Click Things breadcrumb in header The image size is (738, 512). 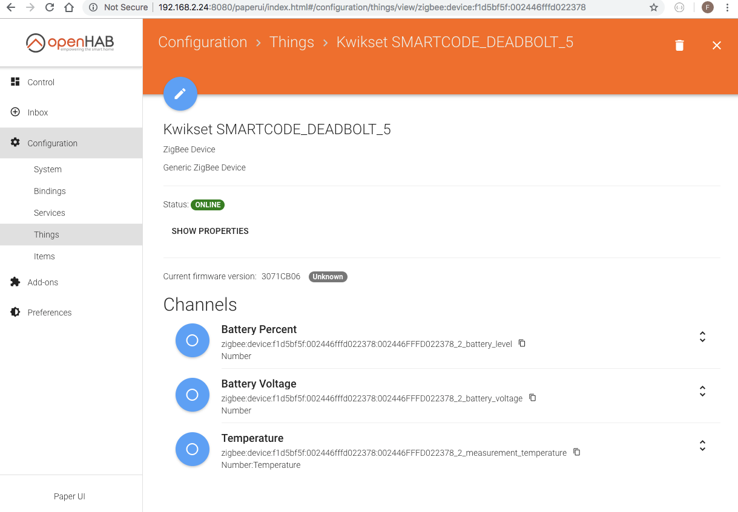tap(292, 42)
